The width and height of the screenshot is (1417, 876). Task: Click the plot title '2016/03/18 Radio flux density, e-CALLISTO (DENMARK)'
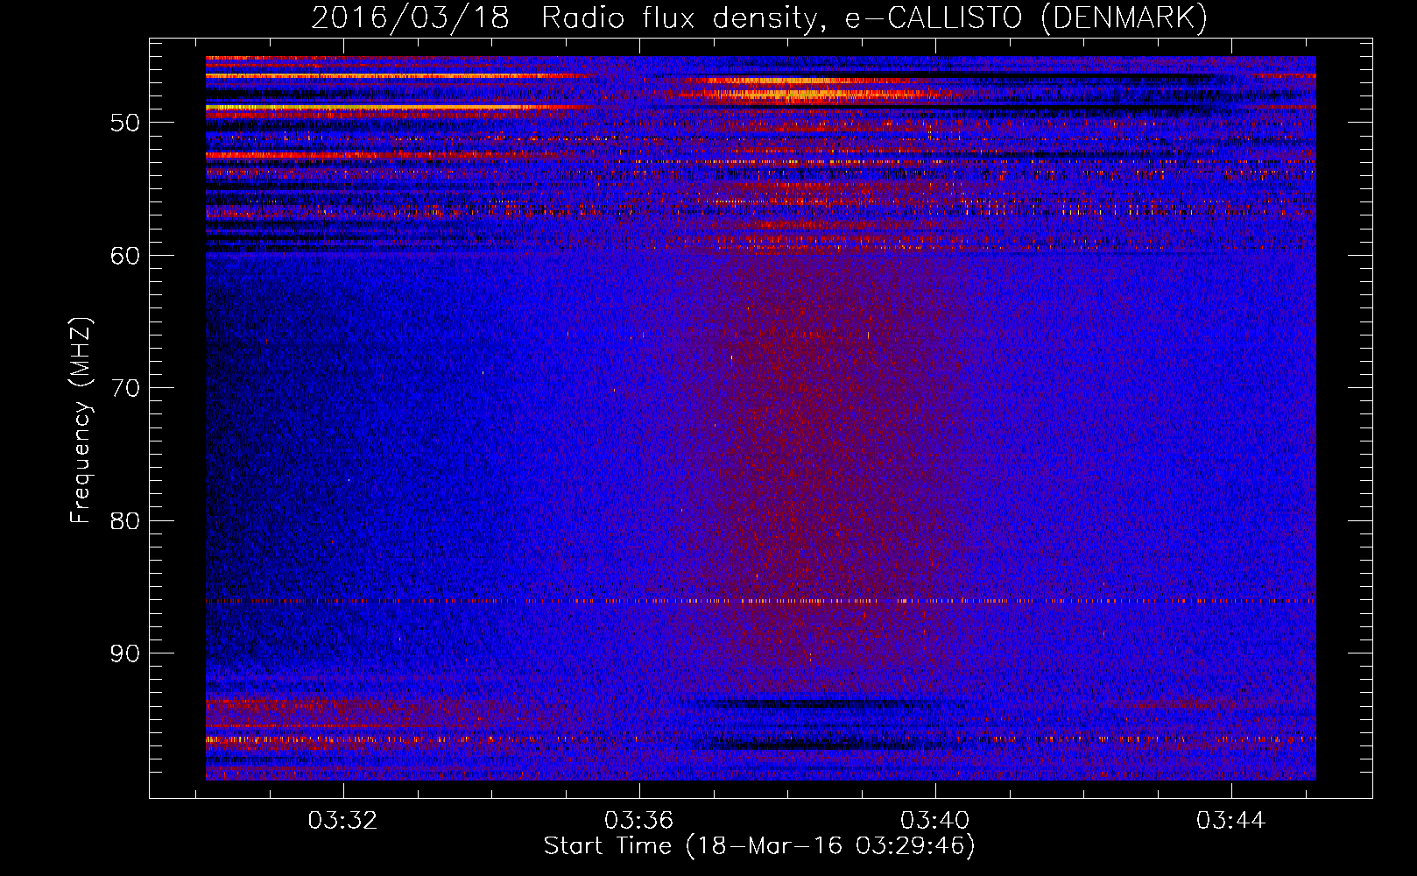[759, 18]
